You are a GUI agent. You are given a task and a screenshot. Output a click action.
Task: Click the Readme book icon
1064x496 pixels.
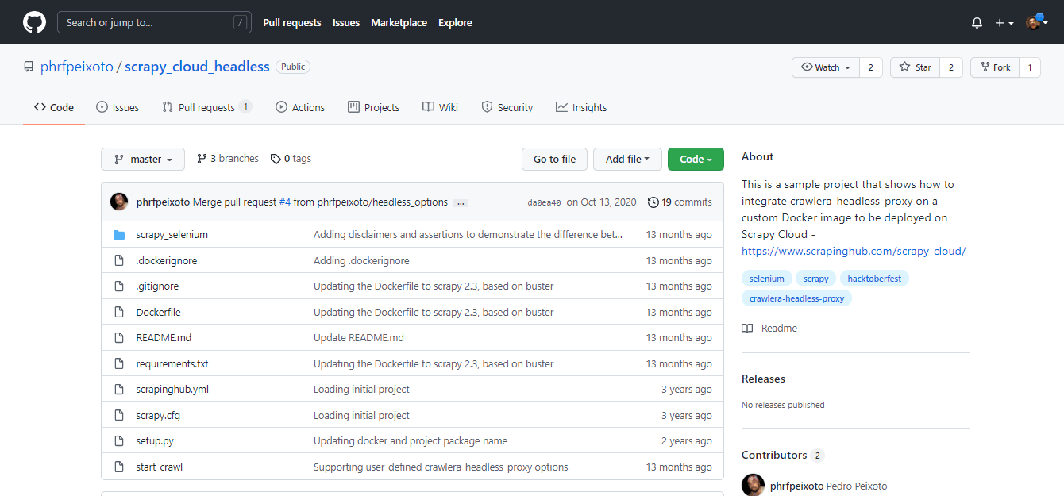click(x=747, y=329)
